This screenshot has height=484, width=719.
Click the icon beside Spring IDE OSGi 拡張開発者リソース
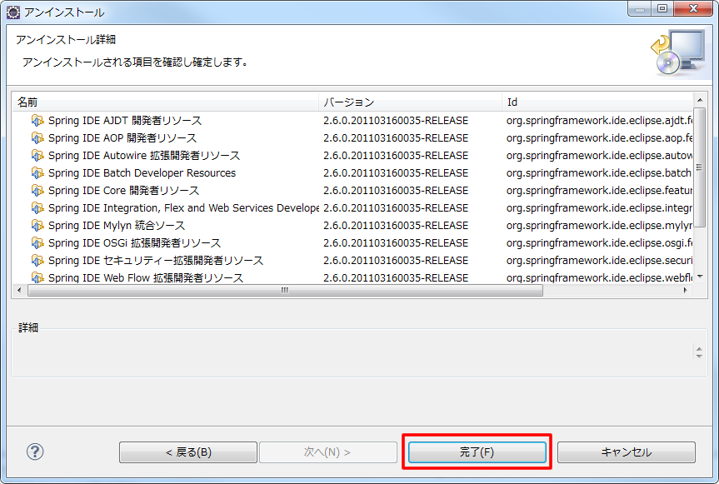click(37, 243)
